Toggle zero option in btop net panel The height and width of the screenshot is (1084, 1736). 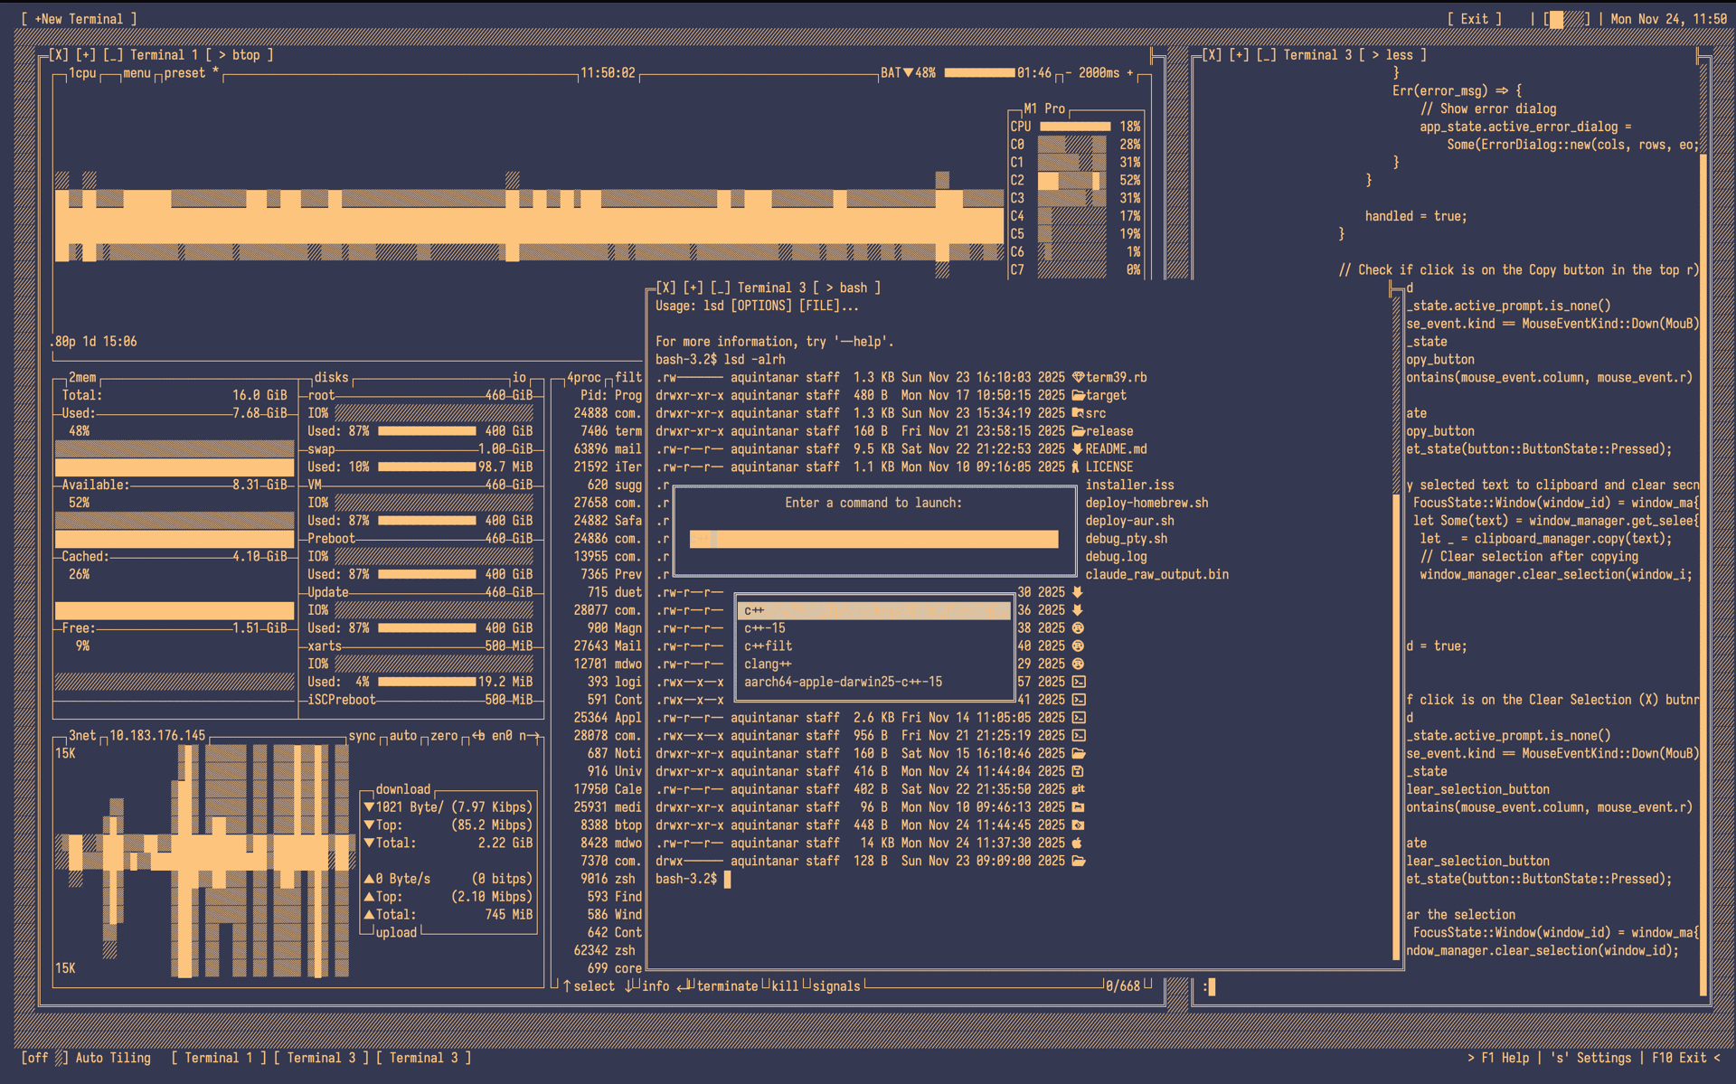444,736
